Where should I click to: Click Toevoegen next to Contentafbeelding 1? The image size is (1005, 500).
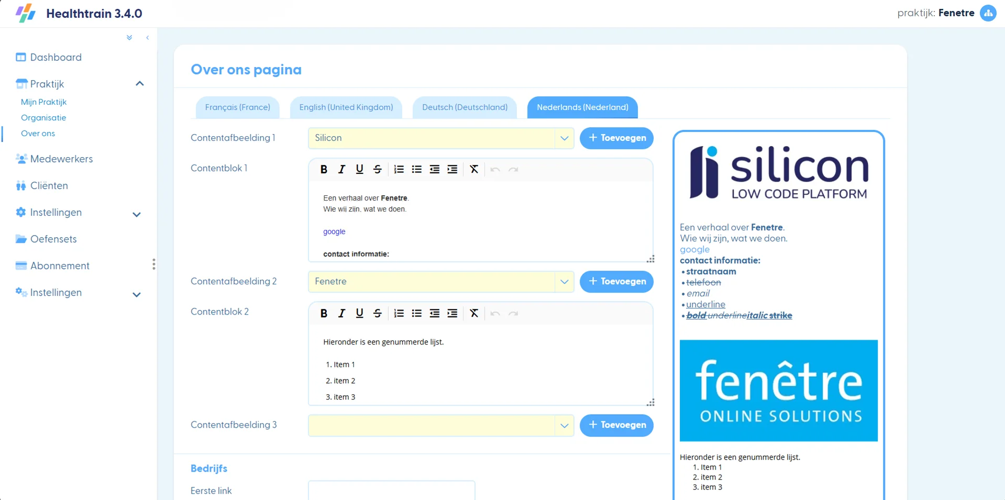[x=616, y=138]
